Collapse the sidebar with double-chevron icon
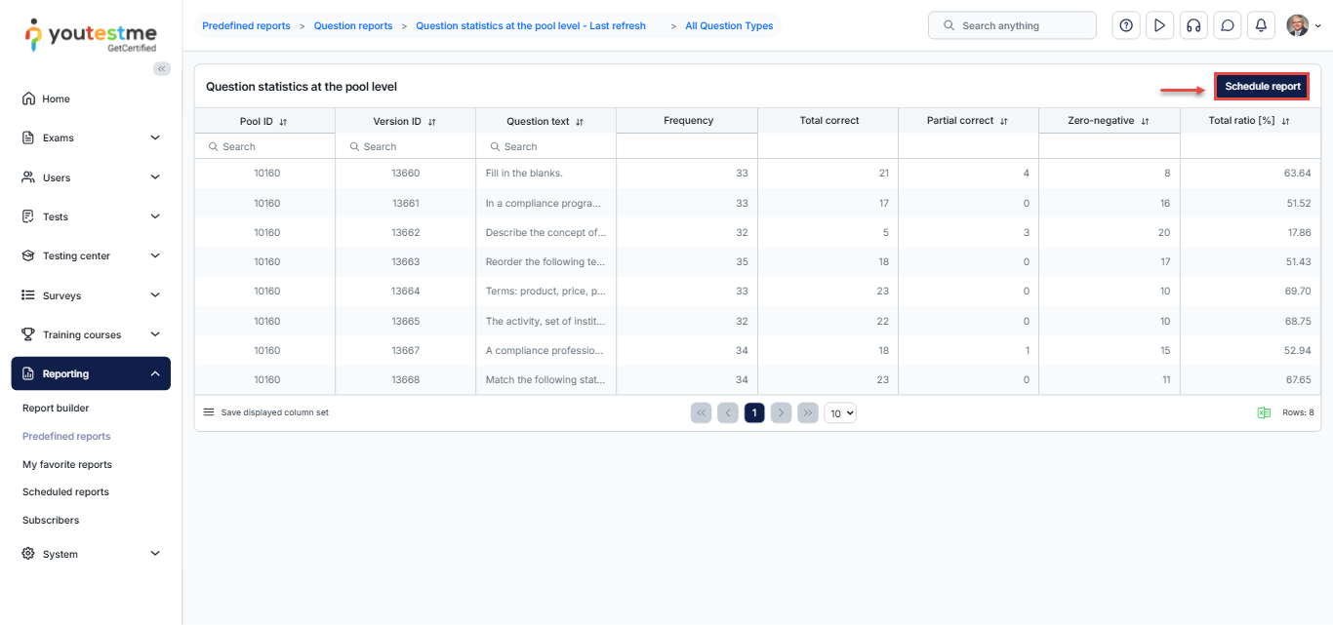Viewport: 1333px width, 625px height. click(162, 68)
